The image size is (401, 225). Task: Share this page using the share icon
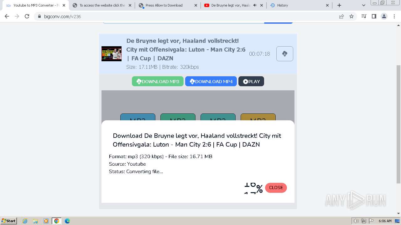point(341,16)
